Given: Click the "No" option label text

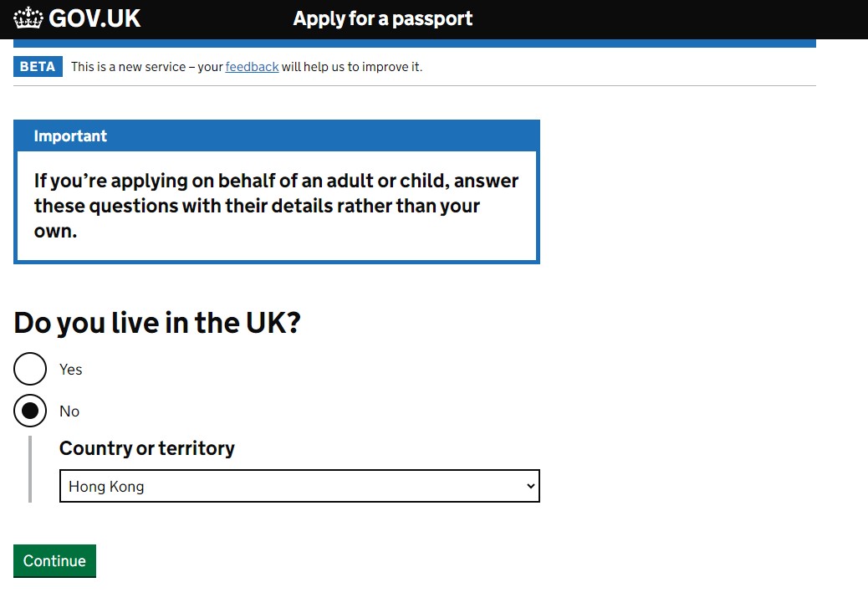Looking at the screenshot, I should click(x=69, y=411).
